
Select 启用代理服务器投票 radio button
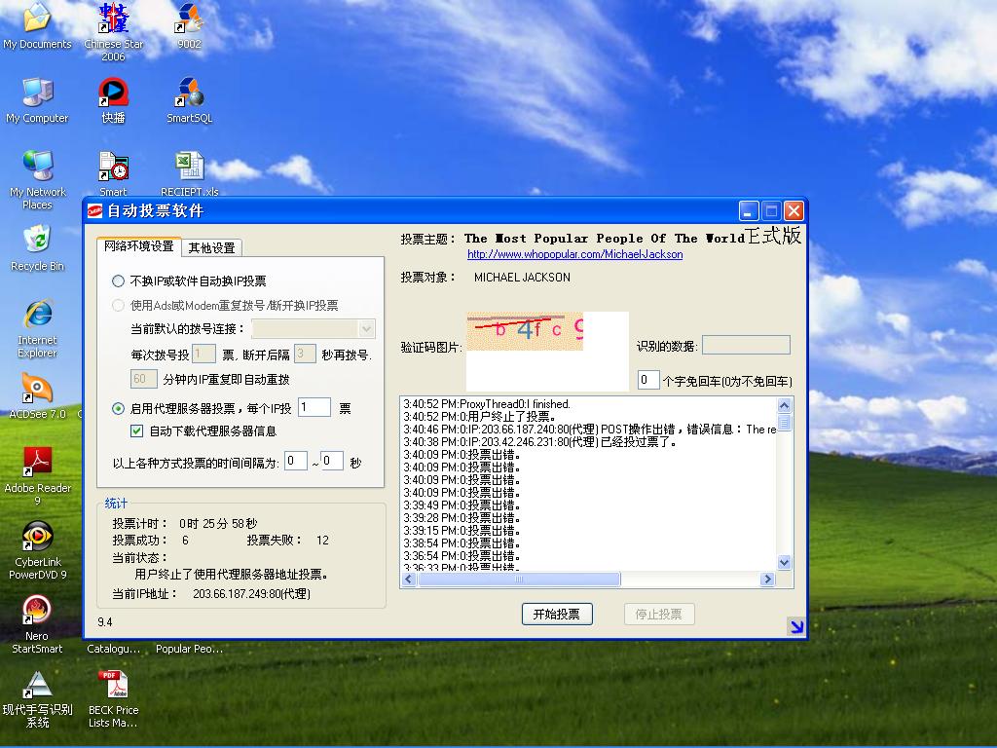119,409
